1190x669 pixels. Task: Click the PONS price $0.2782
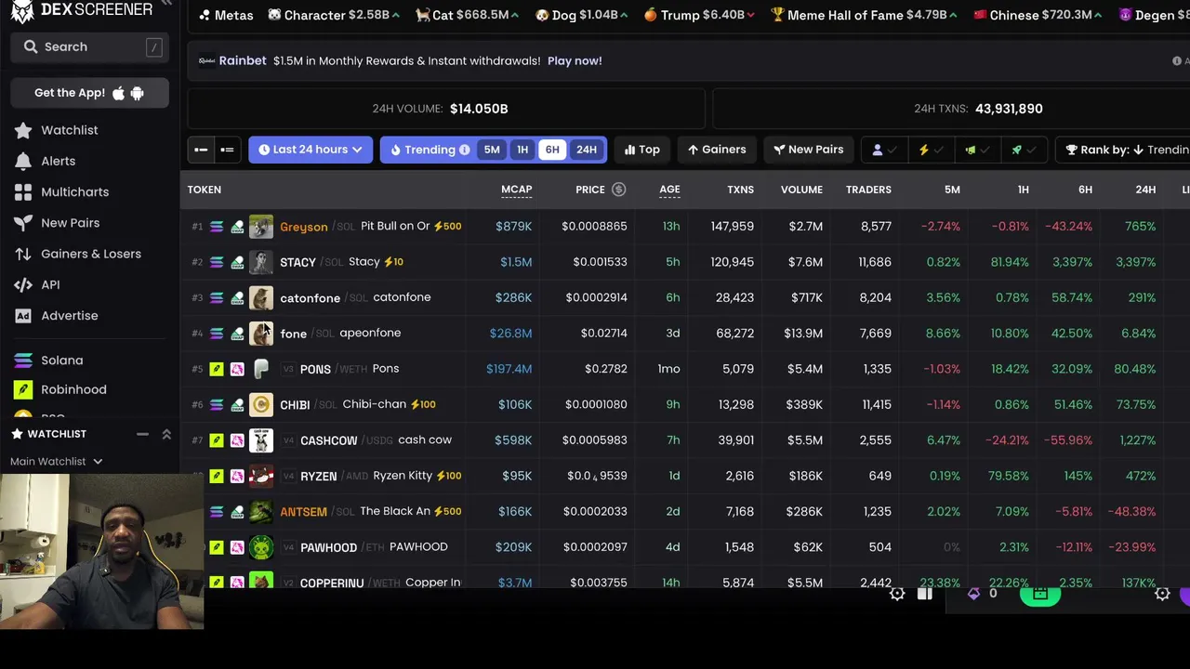click(606, 369)
